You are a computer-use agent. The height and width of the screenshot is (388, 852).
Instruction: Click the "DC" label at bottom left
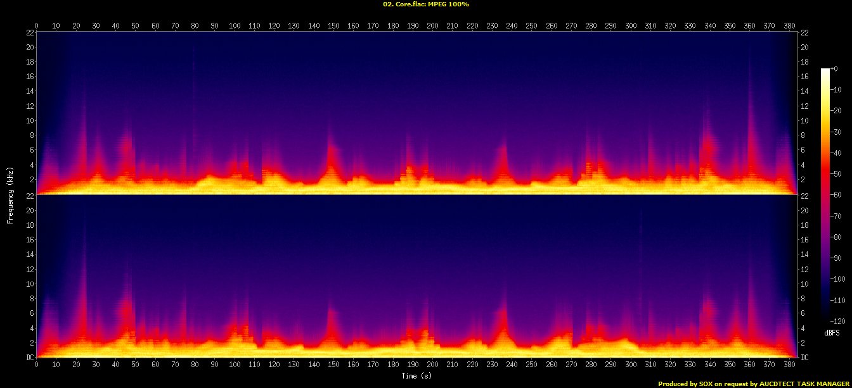click(x=30, y=358)
